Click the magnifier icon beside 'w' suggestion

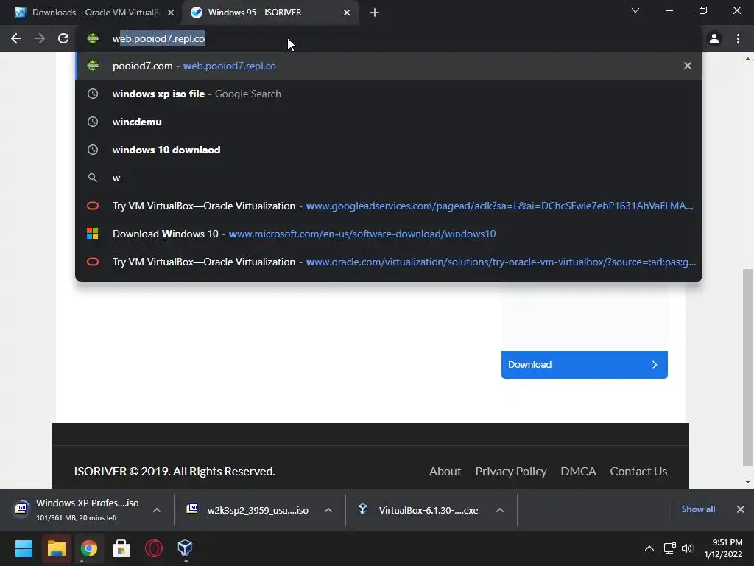[x=93, y=178]
